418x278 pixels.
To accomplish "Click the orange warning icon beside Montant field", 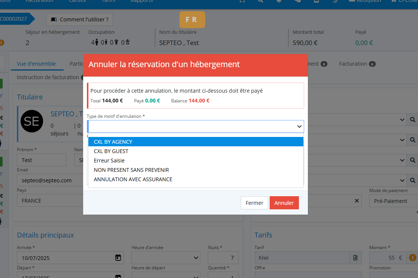I will [413, 258].
